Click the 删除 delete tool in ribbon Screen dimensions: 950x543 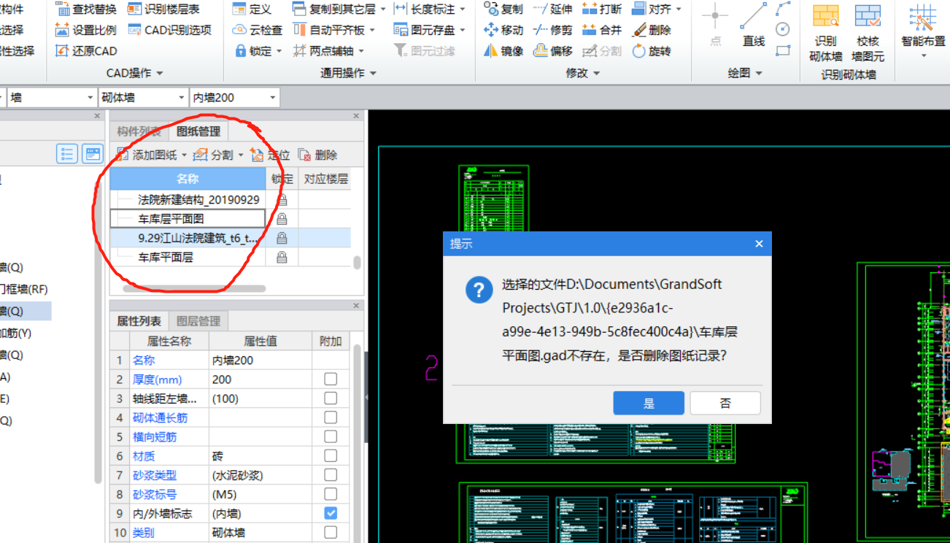pyautogui.click(x=651, y=30)
